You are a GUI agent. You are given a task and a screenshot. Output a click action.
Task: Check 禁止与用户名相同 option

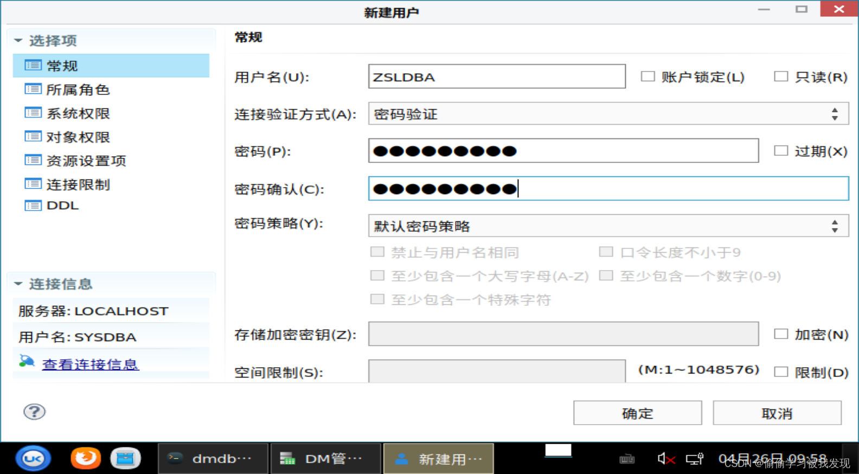[x=377, y=252]
